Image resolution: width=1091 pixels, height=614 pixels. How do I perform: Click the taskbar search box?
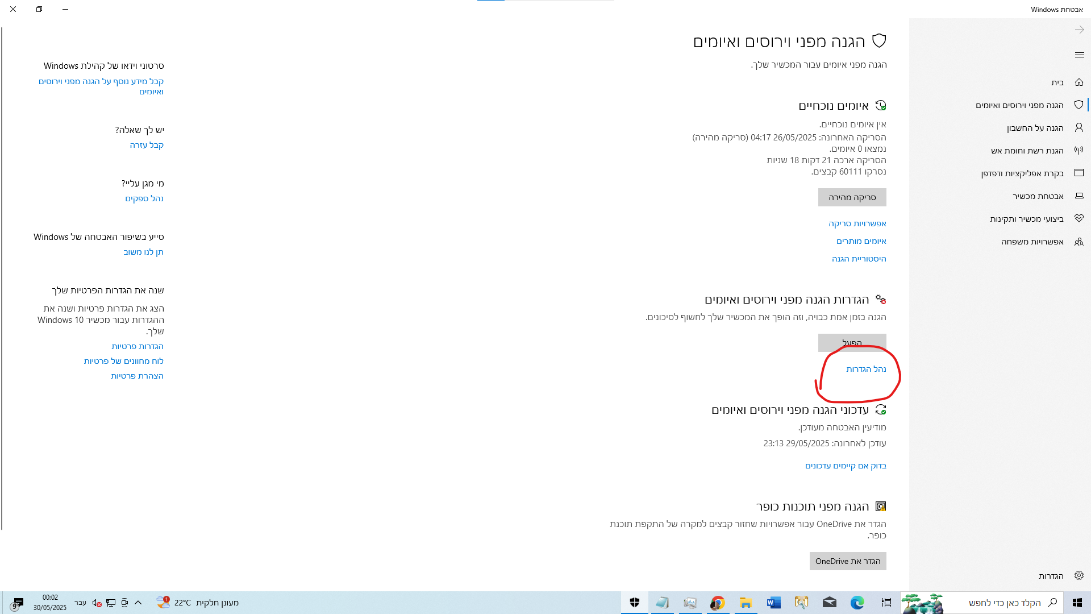[982, 603]
